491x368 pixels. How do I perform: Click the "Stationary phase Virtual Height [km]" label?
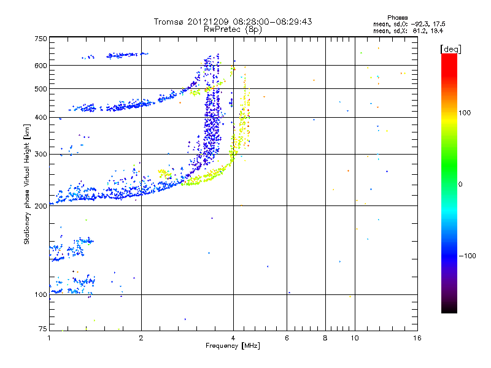coord(27,184)
